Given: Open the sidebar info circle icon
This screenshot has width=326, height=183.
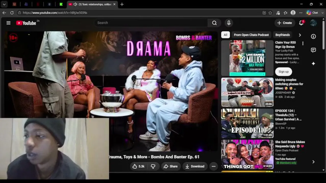Looking at the screenshot, I should click(313, 36).
